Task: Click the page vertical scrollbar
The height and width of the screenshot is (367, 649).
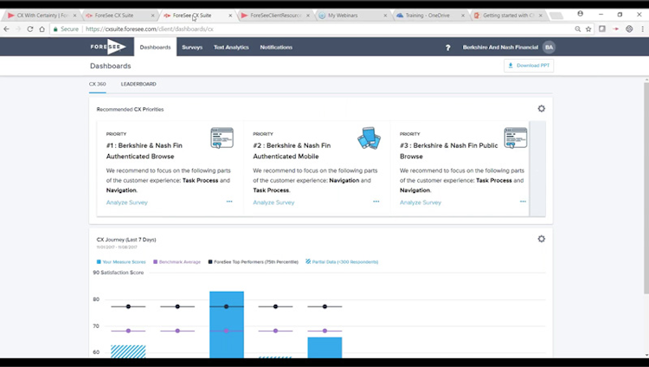Action: tap(646, 188)
